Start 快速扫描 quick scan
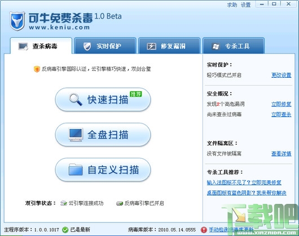 click(x=103, y=100)
